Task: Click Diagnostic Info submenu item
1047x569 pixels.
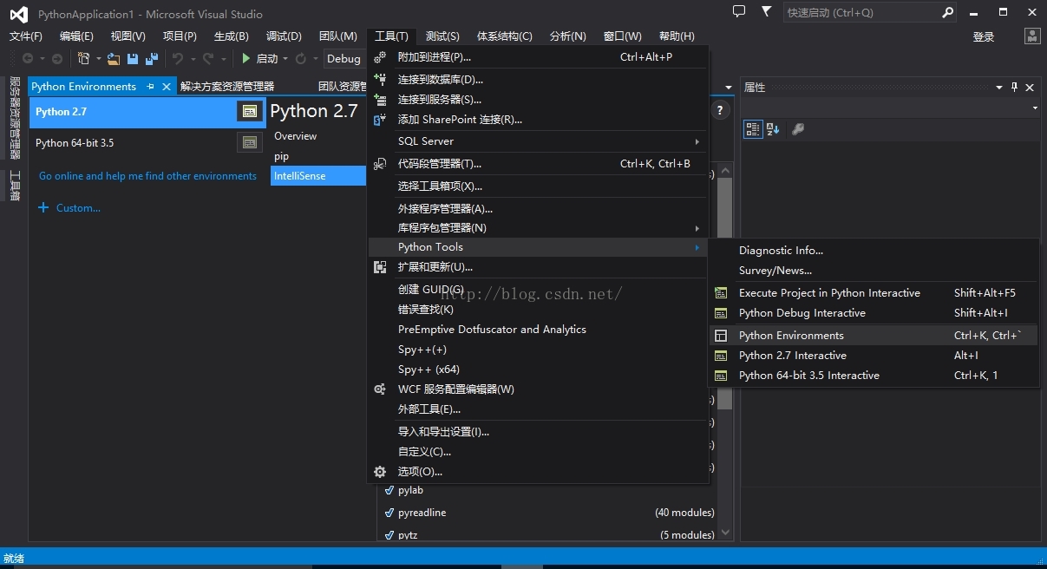Action: [874, 251]
